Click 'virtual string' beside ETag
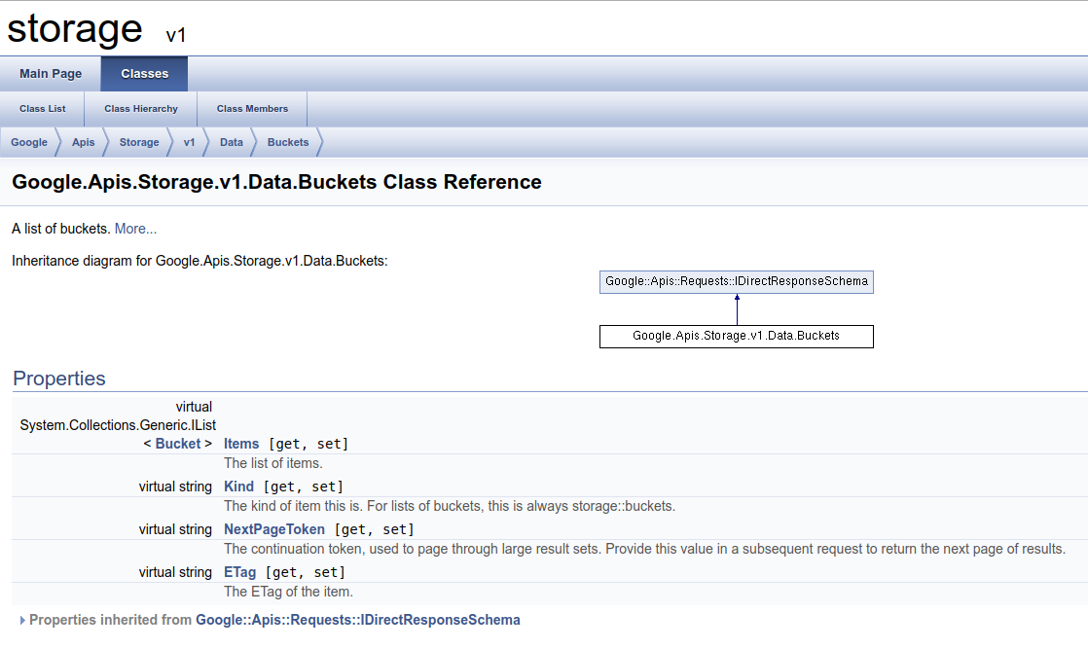Image resolution: width=1088 pixels, height=649 pixels. pyautogui.click(x=175, y=573)
